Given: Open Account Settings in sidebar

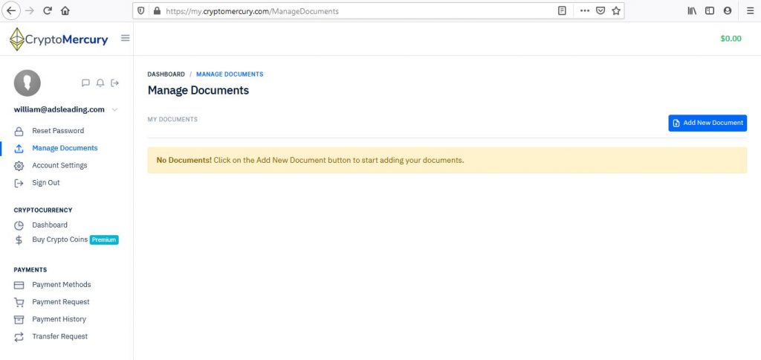Looking at the screenshot, I should [x=59, y=166].
